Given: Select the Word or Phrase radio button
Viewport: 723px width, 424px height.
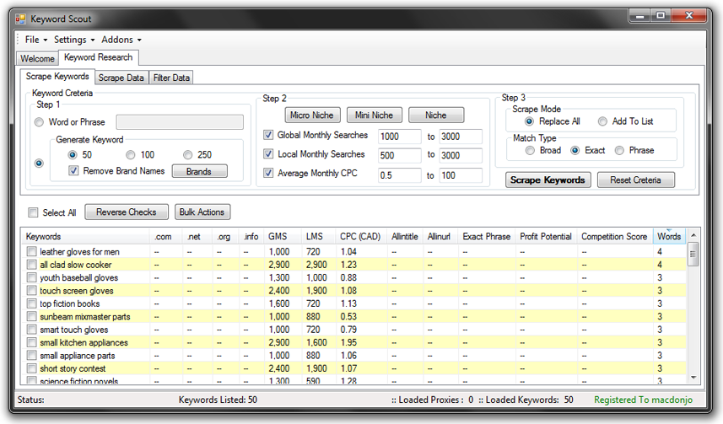Looking at the screenshot, I should pyautogui.click(x=40, y=122).
